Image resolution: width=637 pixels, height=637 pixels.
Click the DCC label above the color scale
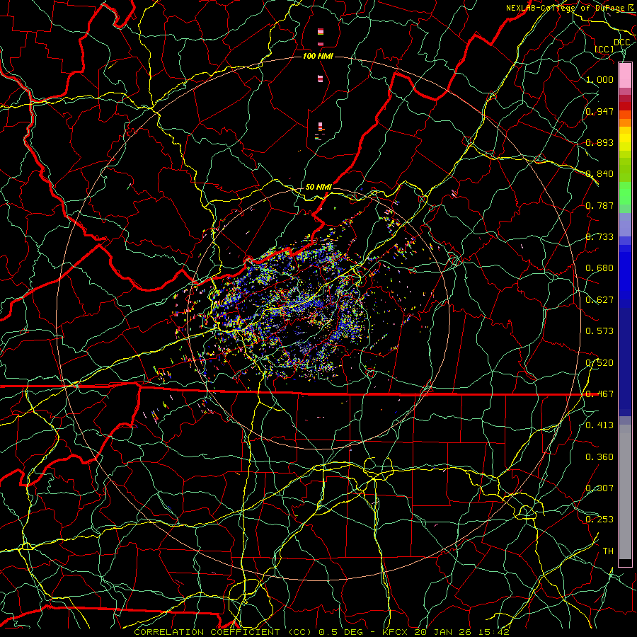tap(621, 42)
